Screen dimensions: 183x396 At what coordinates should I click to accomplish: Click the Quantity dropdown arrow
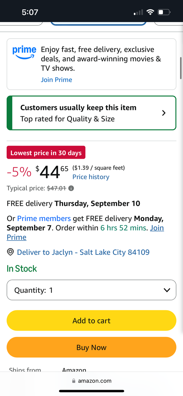167,290
